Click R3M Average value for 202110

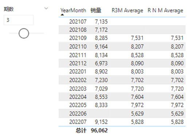click(137, 47)
